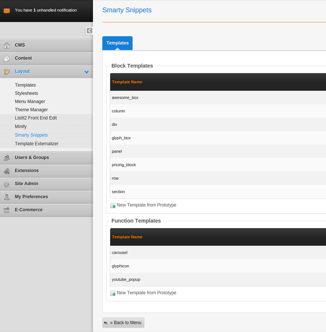
Task: Click the Function Templates fieldset heading
Action: 136,221
